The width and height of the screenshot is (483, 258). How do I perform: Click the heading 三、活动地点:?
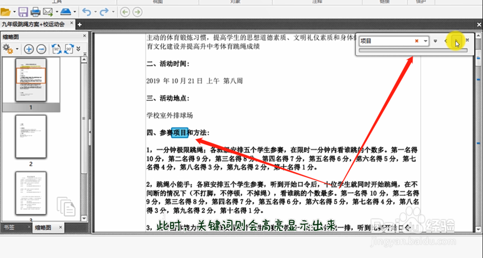click(x=168, y=98)
